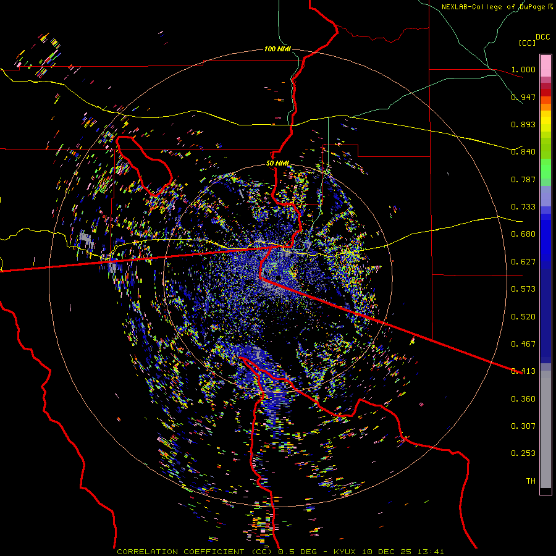This screenshot has height=556, width=556.
Task: Click the TH threshold legend label
Action: (x=531, y=481)
